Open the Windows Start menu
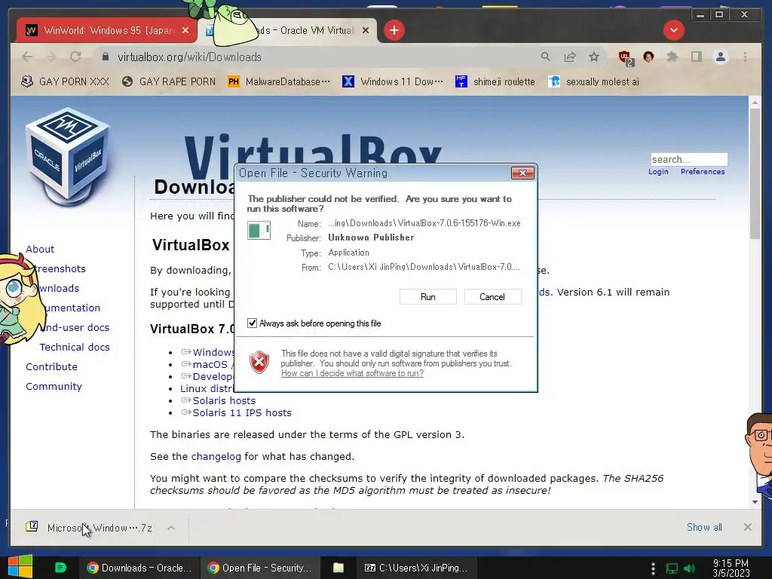772x579 pixels. click(20, 567)
